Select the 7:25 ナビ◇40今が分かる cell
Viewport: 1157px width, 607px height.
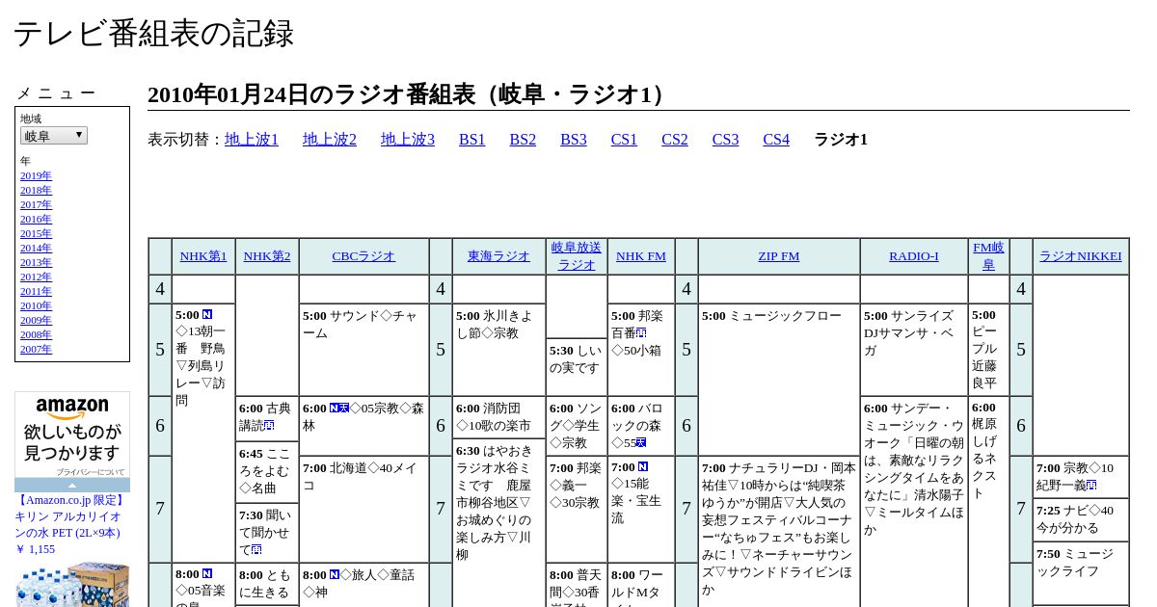pos(1081,520)
